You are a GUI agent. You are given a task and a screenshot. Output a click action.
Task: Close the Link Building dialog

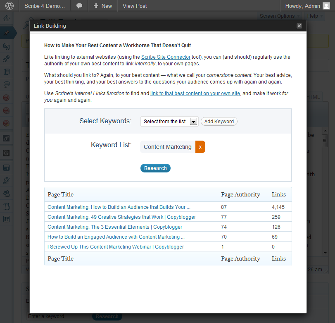coord(299,26)
